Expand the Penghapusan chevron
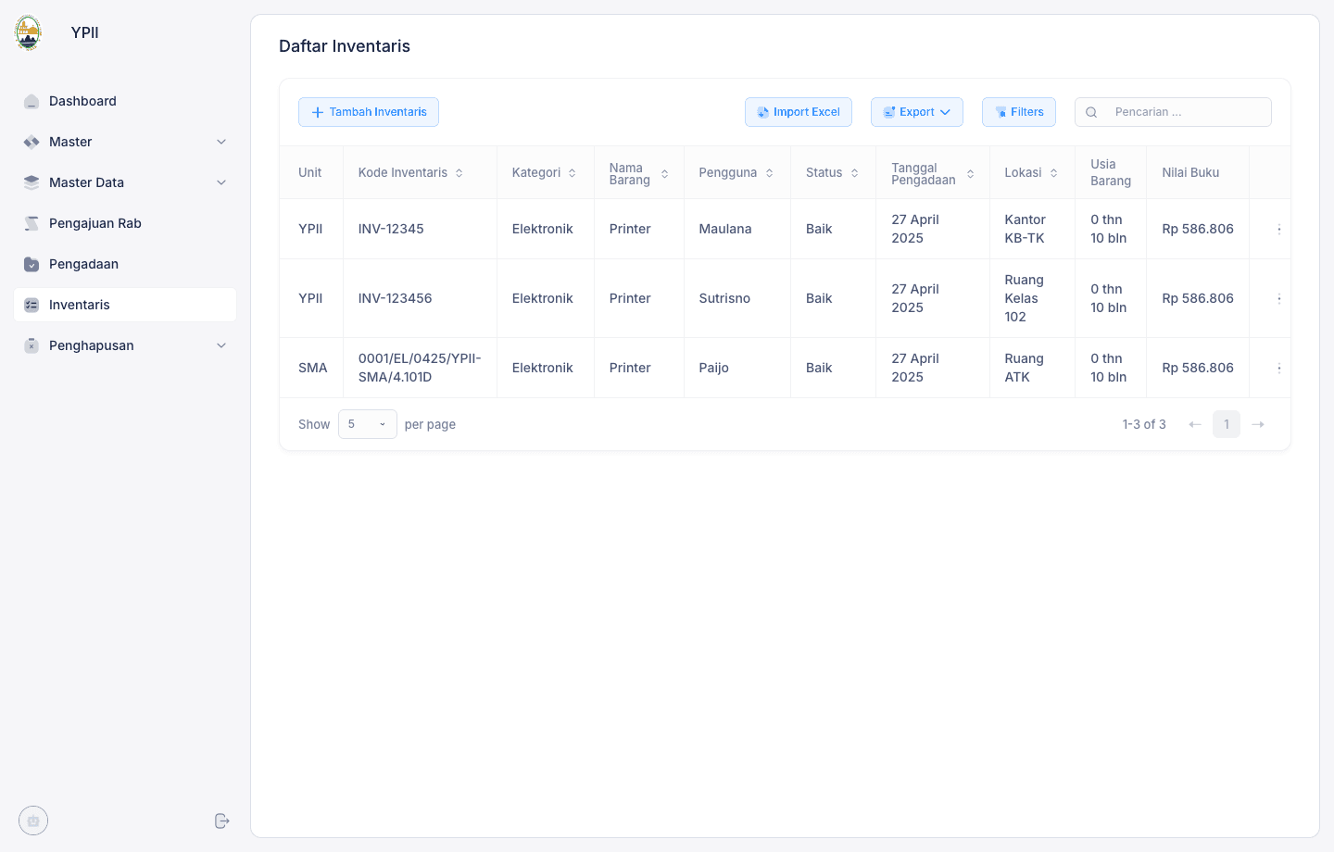1334x852 pixels. 221,345
